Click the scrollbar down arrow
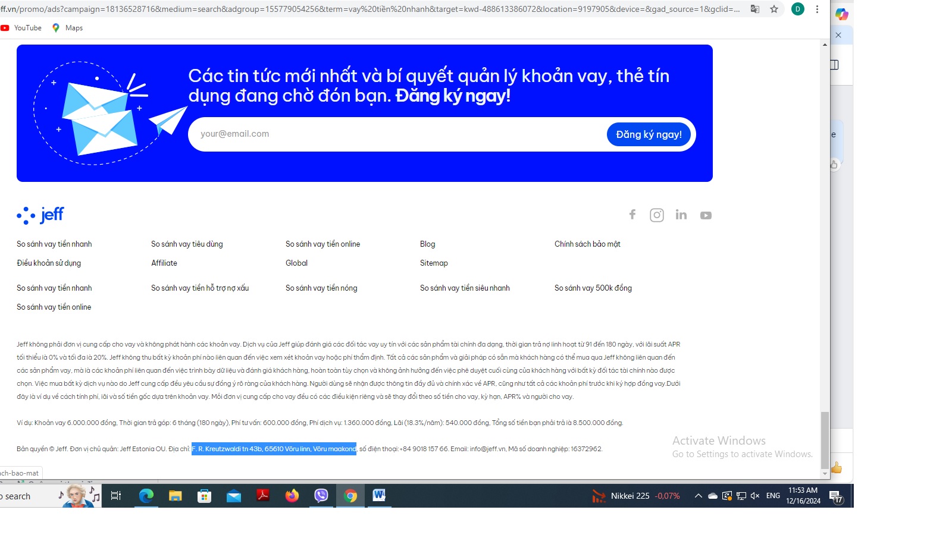This screenshot has height=535, width=952. click(825, 474)
